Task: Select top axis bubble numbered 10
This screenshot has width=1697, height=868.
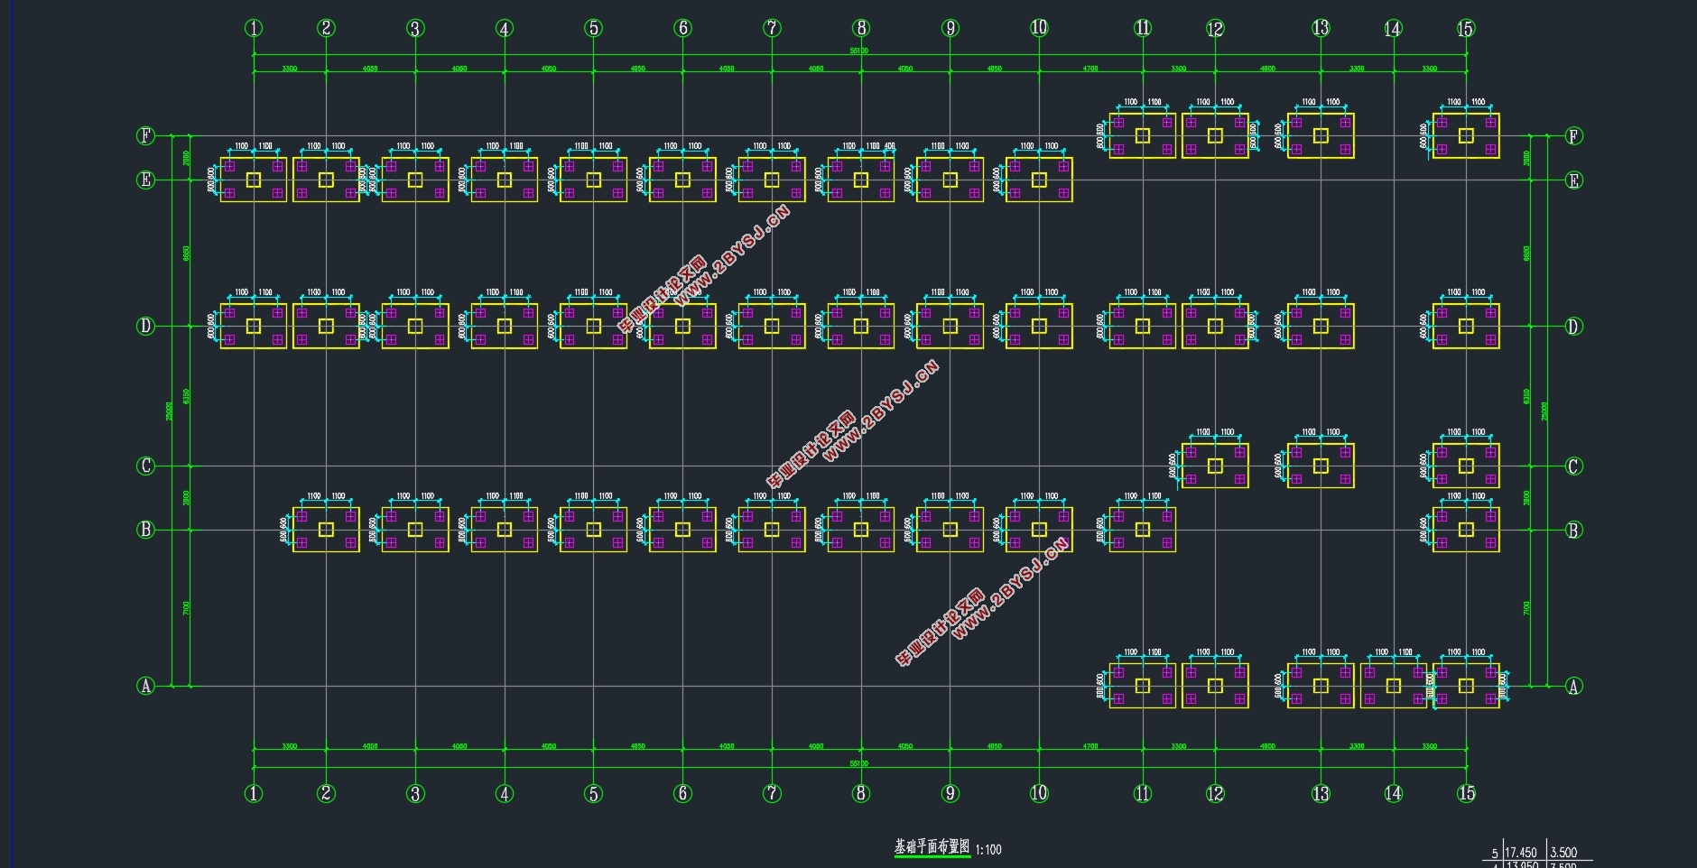Action: point(1039,28)
